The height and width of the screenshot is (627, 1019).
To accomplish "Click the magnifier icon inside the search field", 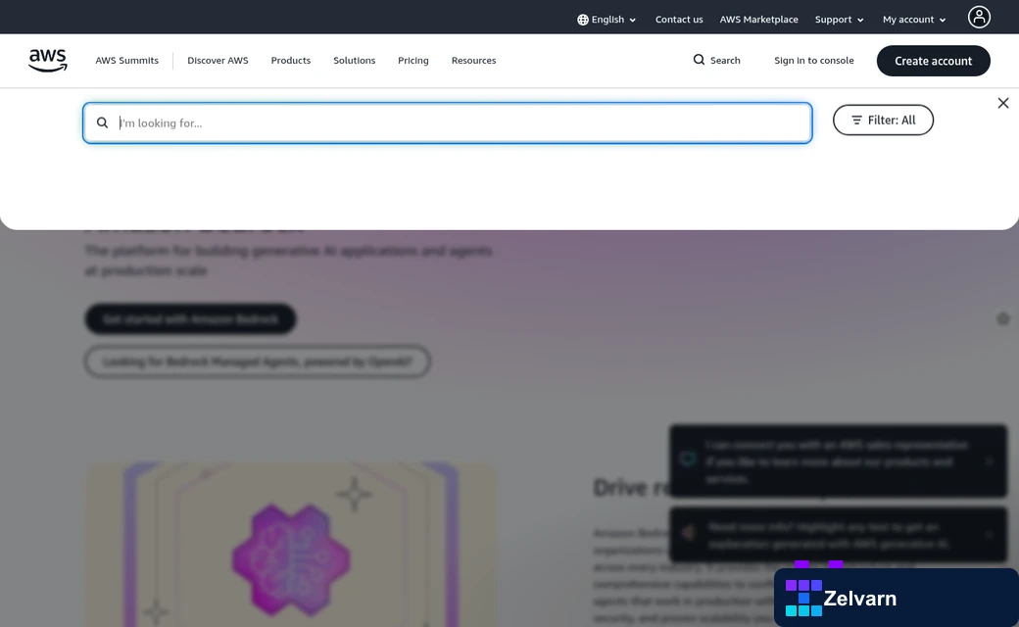I will coord(102,122).
